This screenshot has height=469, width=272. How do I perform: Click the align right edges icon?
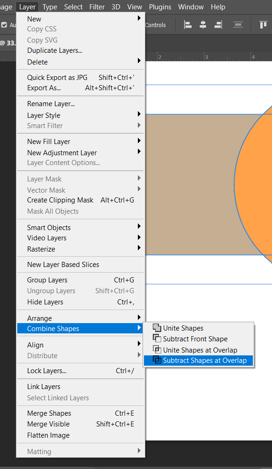[218, 25]
